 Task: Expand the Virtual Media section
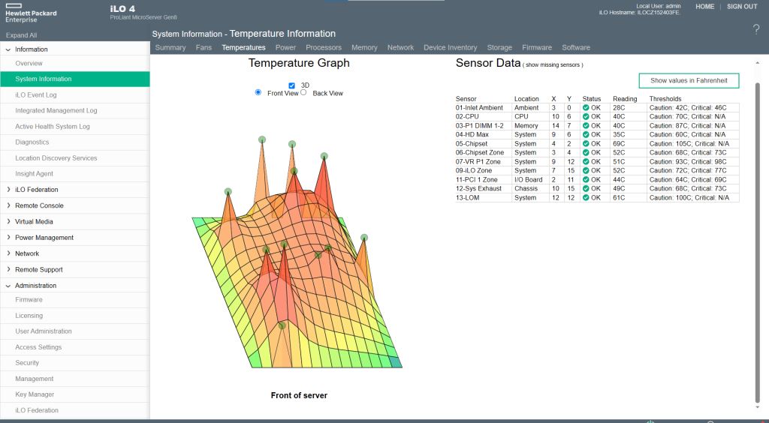pyautogui.click(x=8, y=221)
